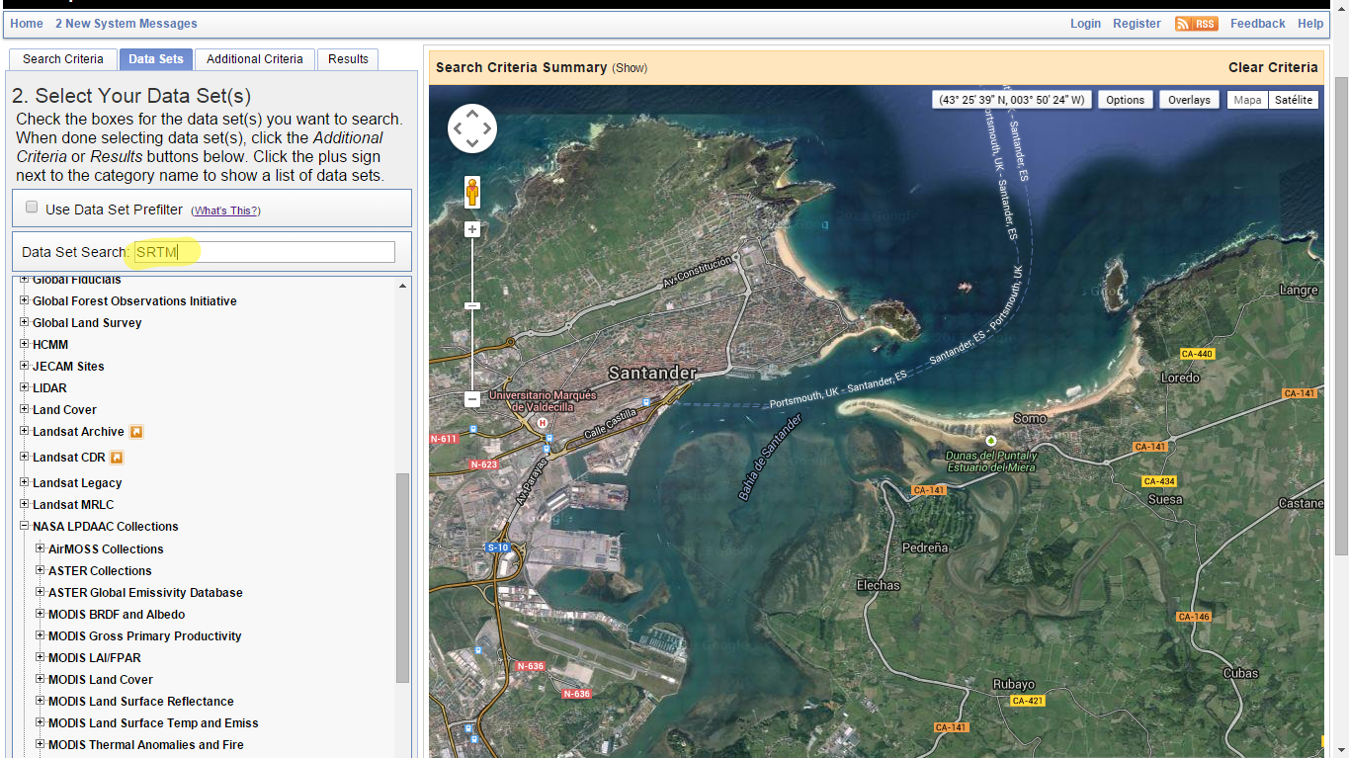Switch map to Satélite view
Screen dimensions: 1349x758
pos(1294,100)
